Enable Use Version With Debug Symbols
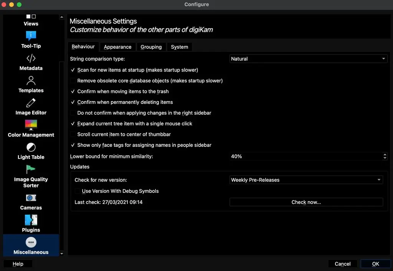Screen dimensions: 393x271 click(78, 191)
